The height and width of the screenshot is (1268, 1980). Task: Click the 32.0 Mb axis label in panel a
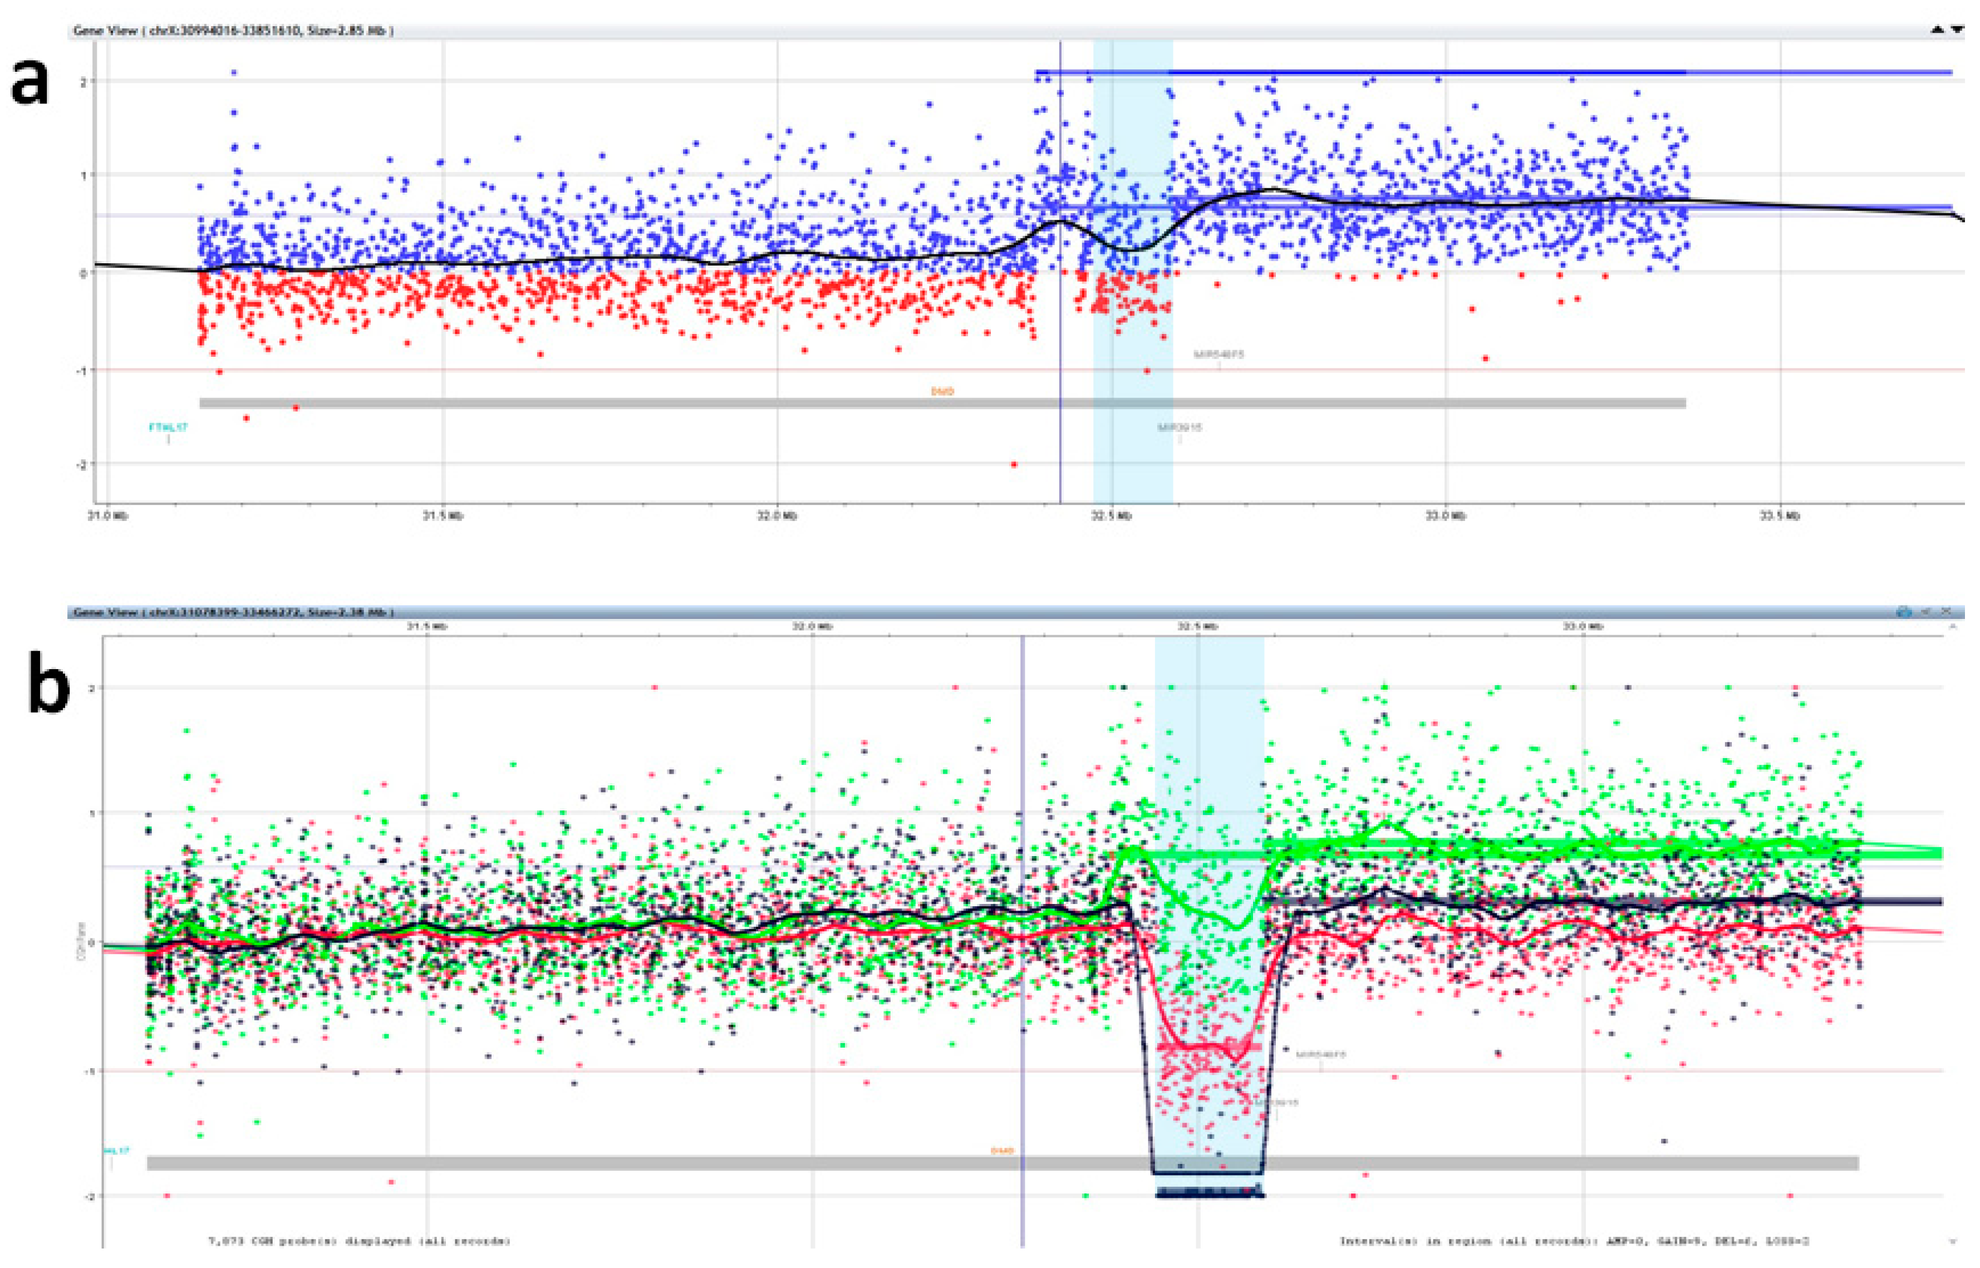point(778,516)
